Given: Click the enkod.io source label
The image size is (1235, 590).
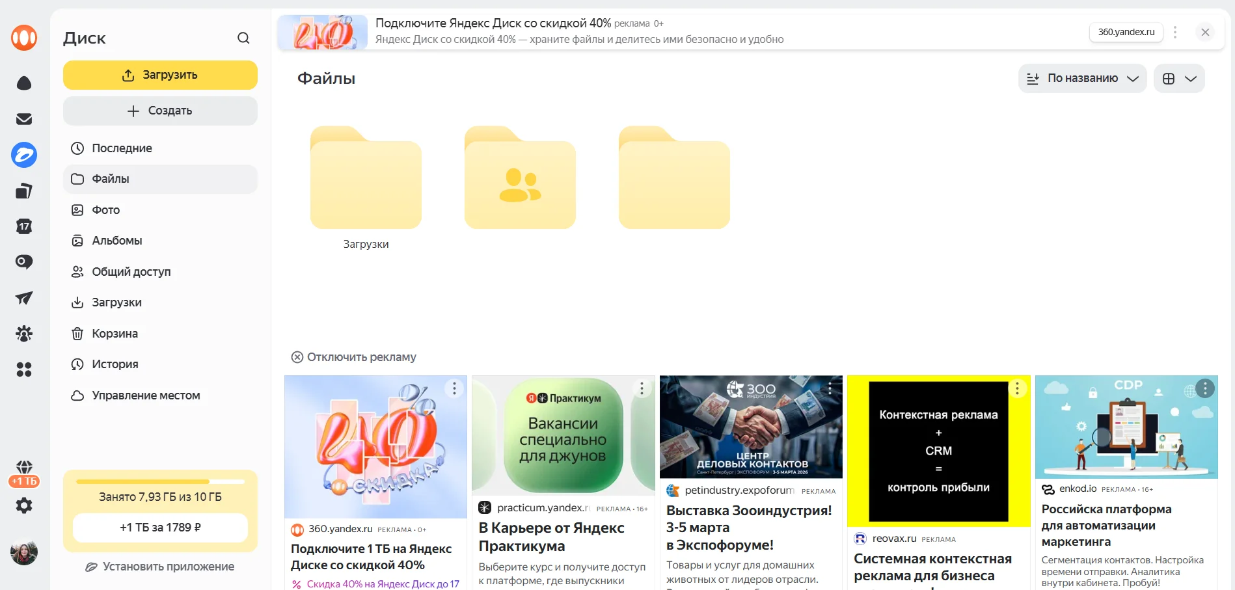Looking at the screenshot, I should tap(1078, 489).
